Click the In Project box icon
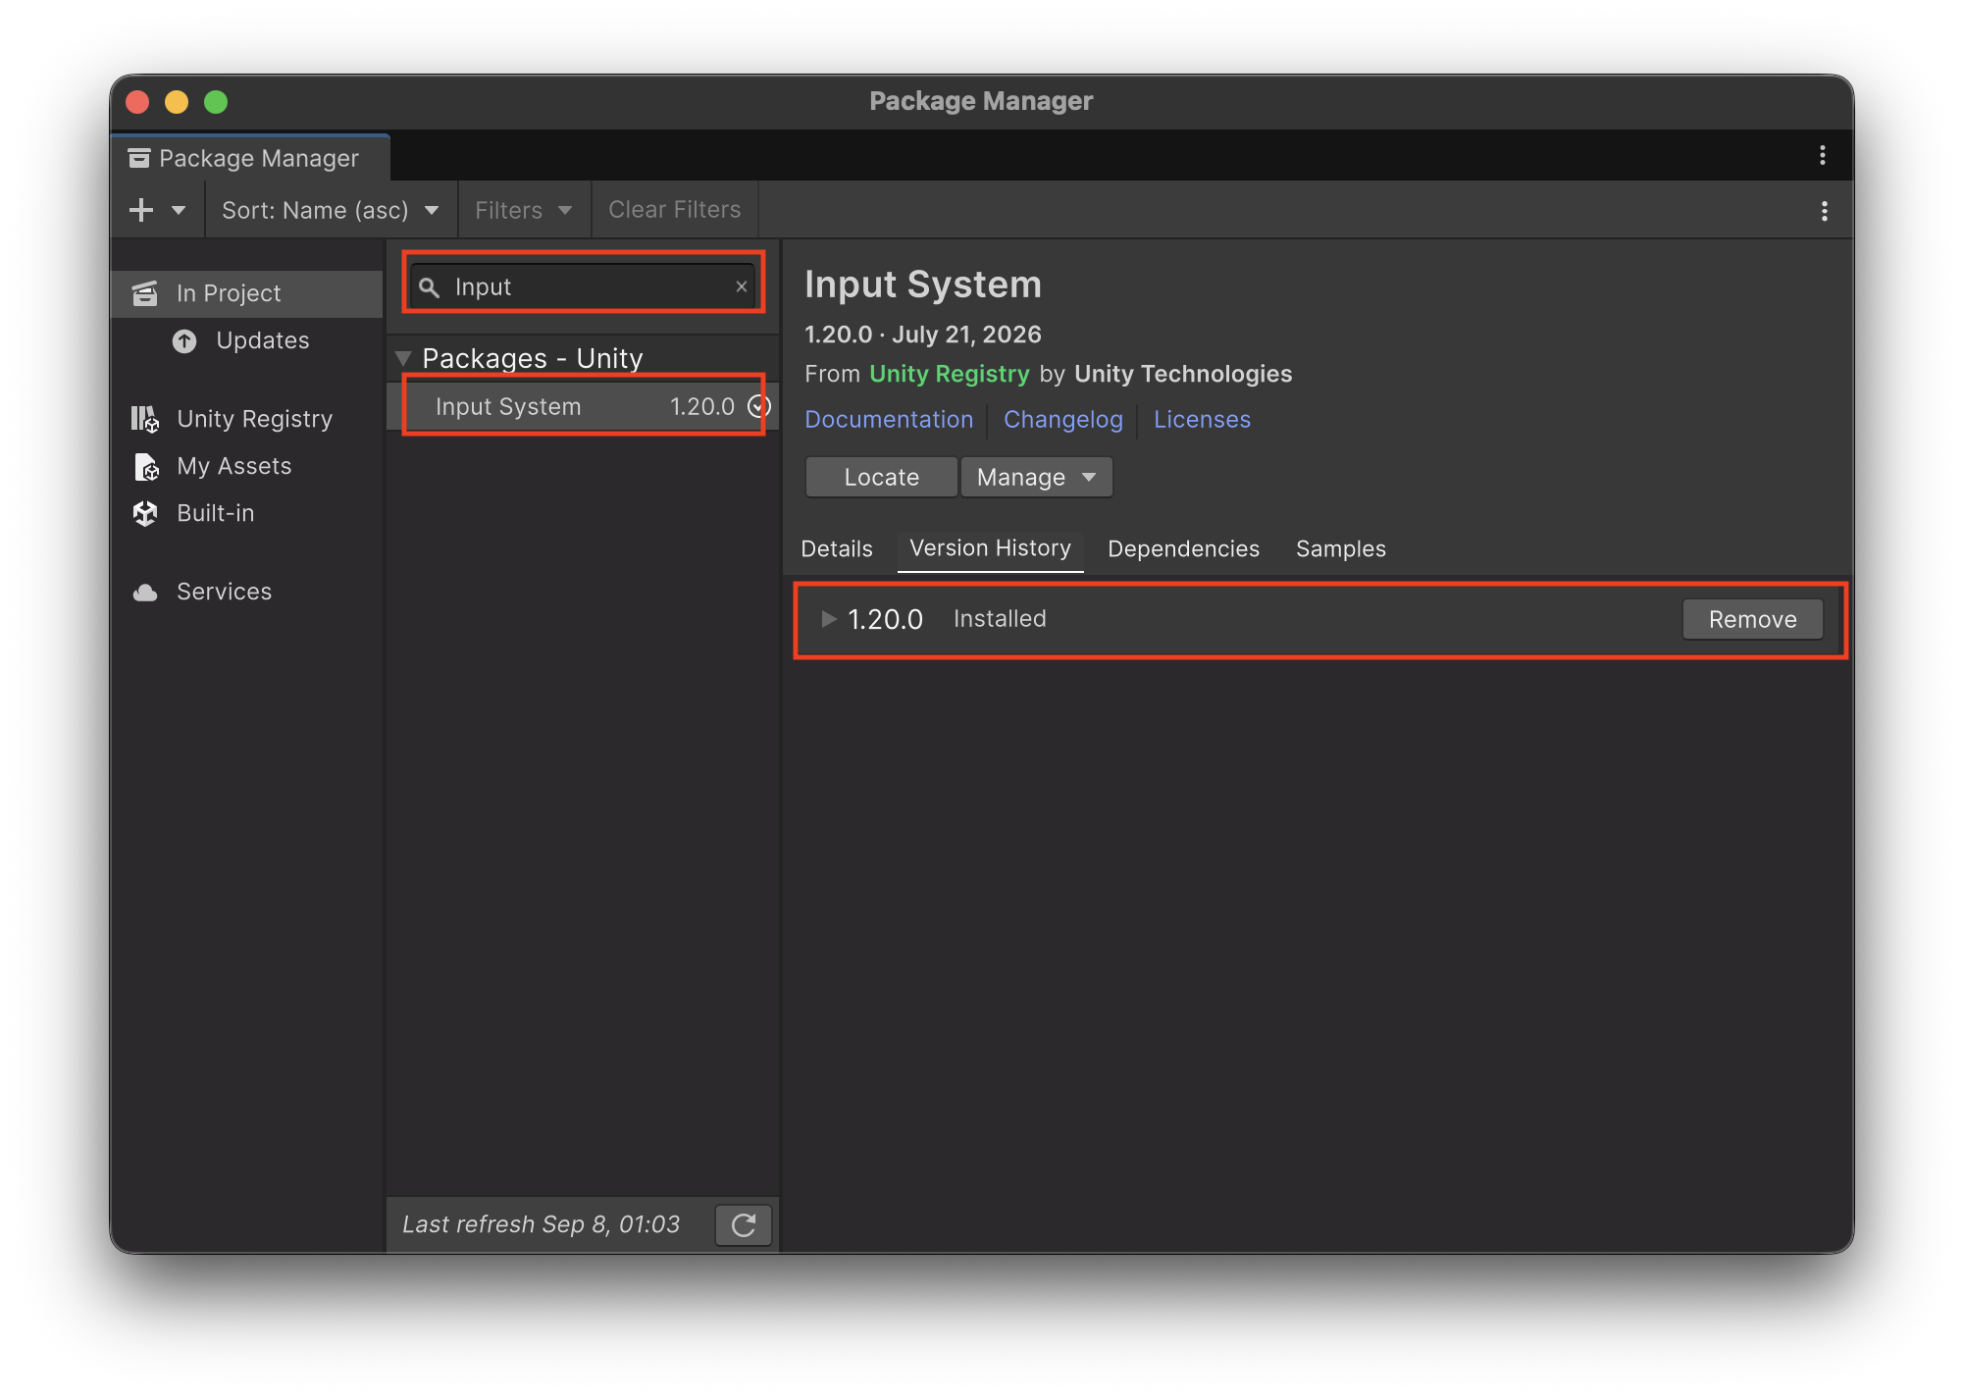The image size is (1964, 1399). 145,293
